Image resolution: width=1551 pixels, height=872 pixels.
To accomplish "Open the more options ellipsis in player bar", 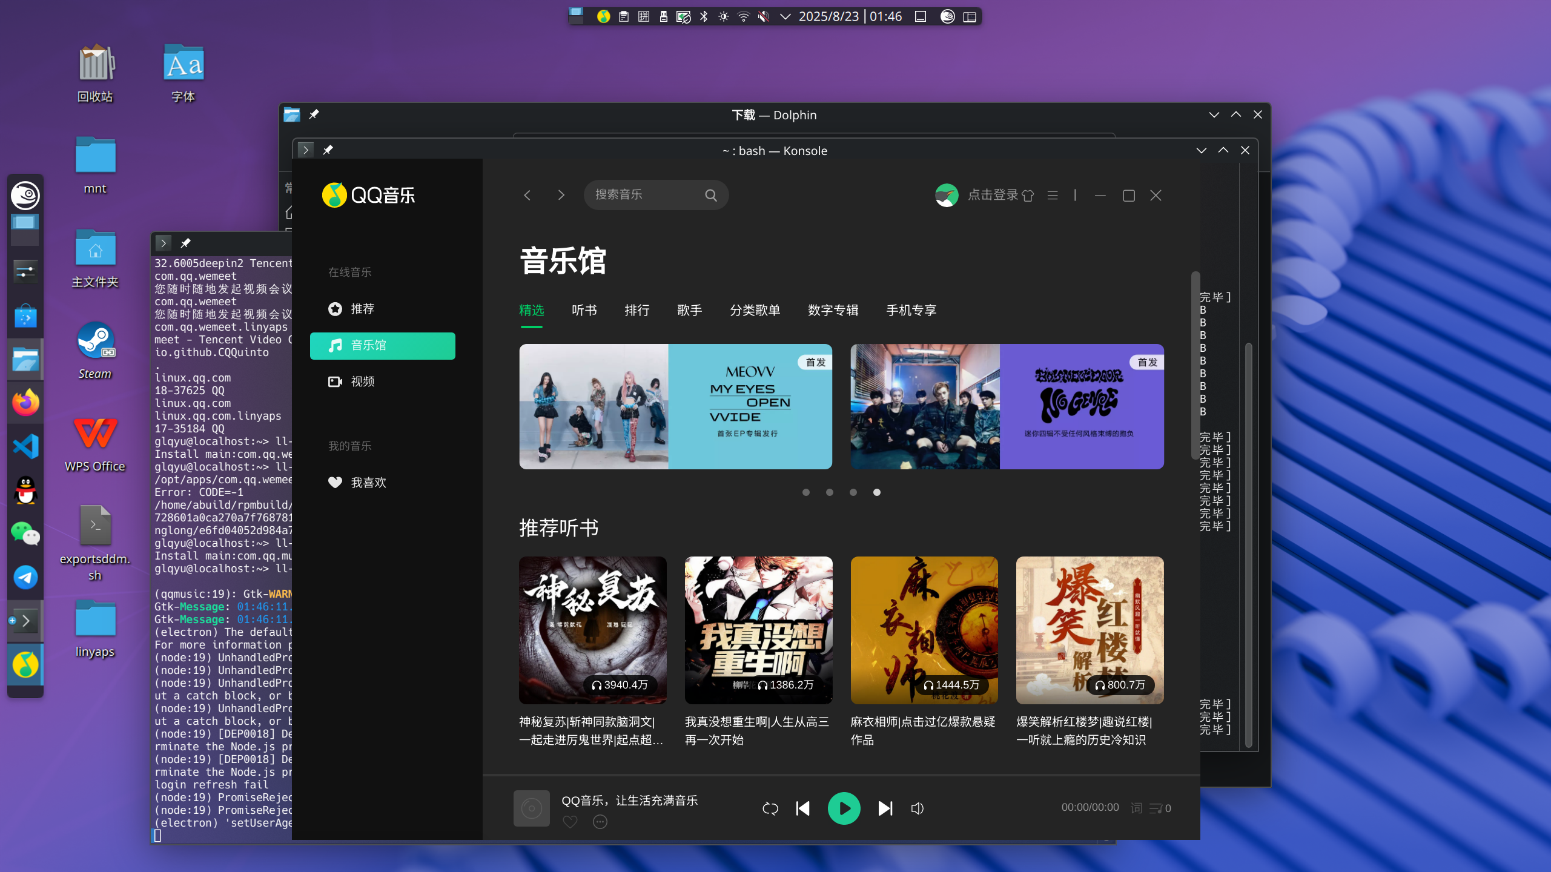I will (x=600, y=822).
